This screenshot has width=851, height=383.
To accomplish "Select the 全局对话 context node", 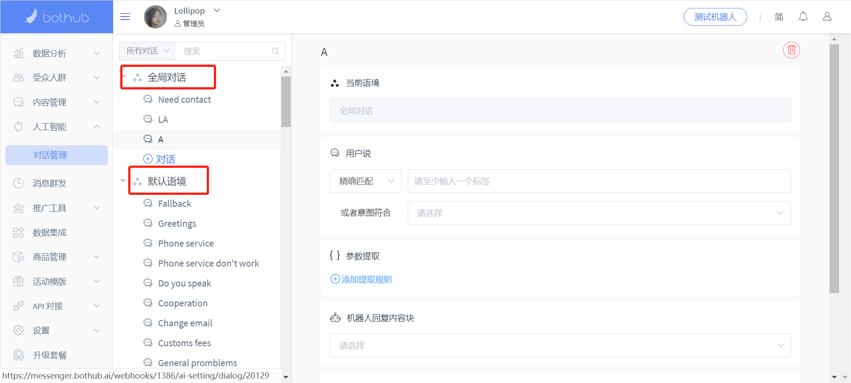I will (167, 77).
